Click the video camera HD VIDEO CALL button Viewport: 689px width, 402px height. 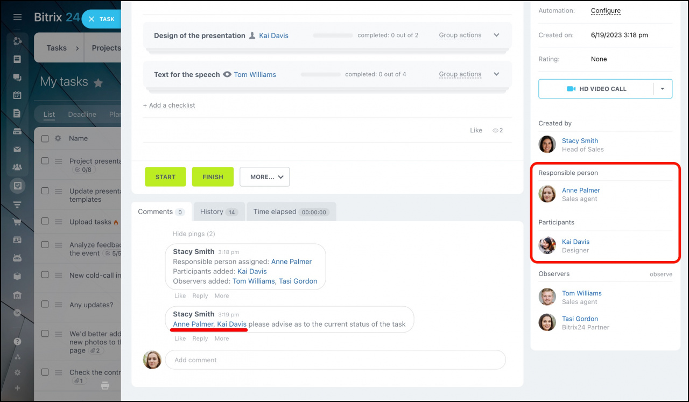596,89
